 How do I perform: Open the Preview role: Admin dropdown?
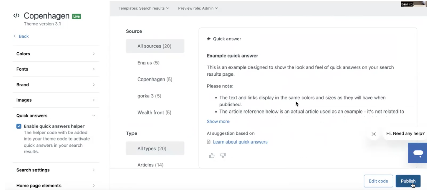(x=198, y=8)
